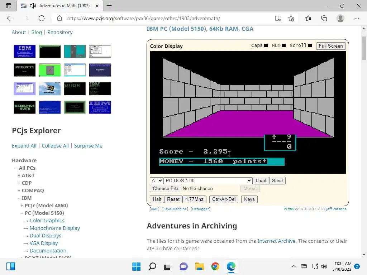Screen dimensions: 367x275
Task: Open the Windows Start menu
Action: (x=136, y=266)
